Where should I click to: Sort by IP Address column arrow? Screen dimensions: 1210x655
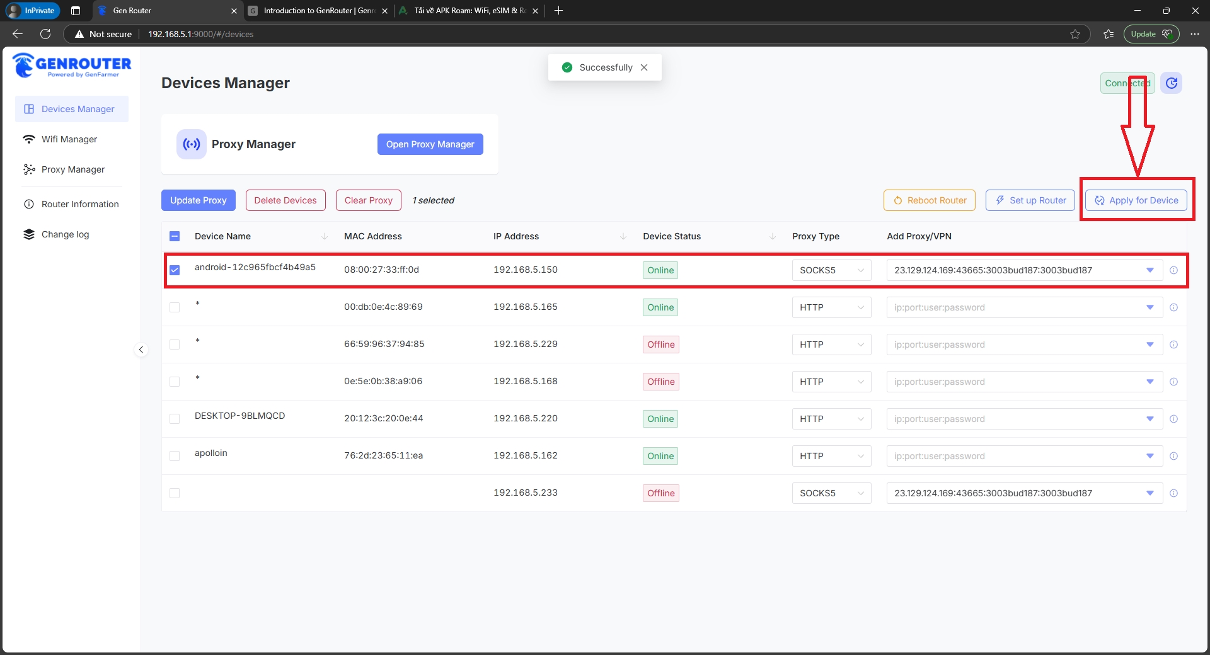pyautogui.click(x=623, y=236)
